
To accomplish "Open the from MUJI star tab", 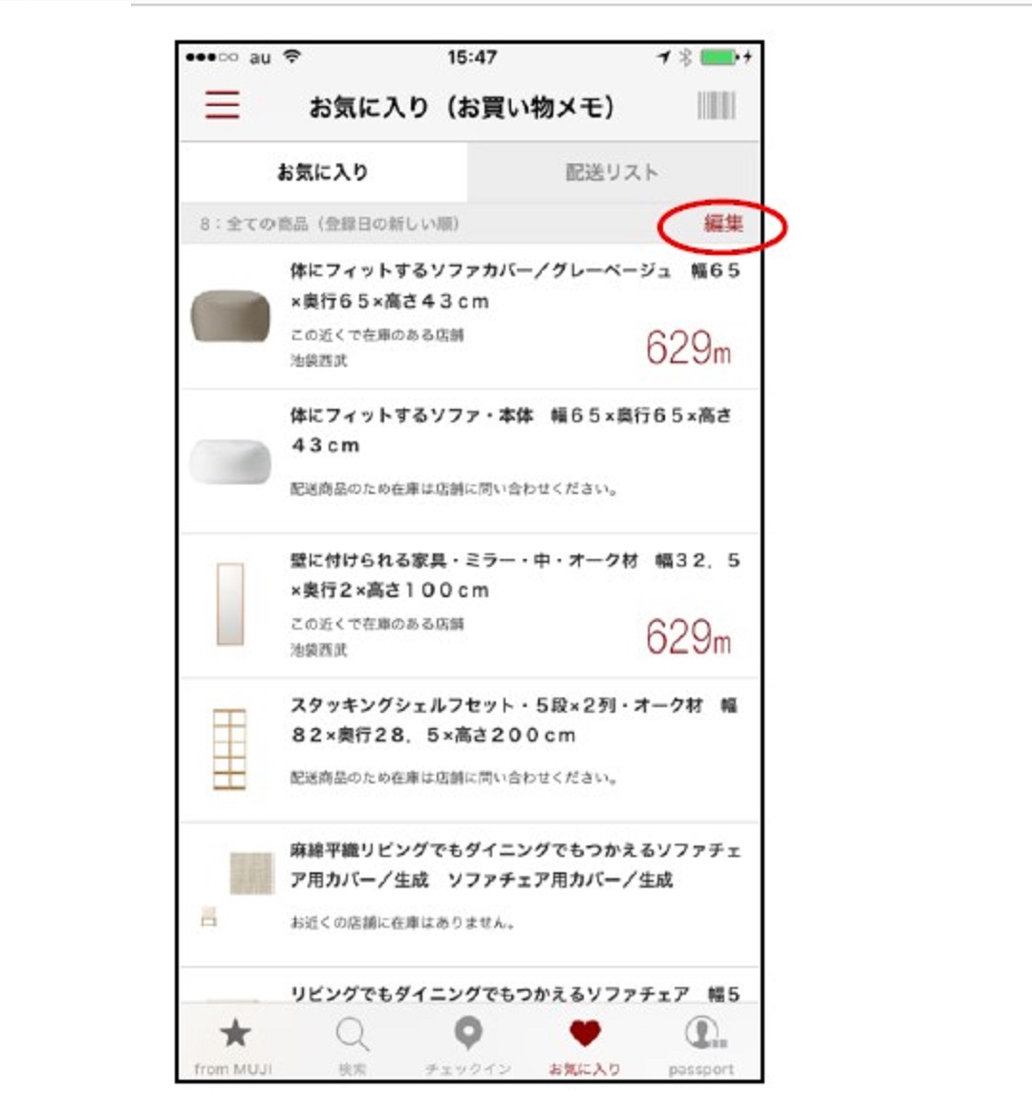I will (x=234, y=1033).
